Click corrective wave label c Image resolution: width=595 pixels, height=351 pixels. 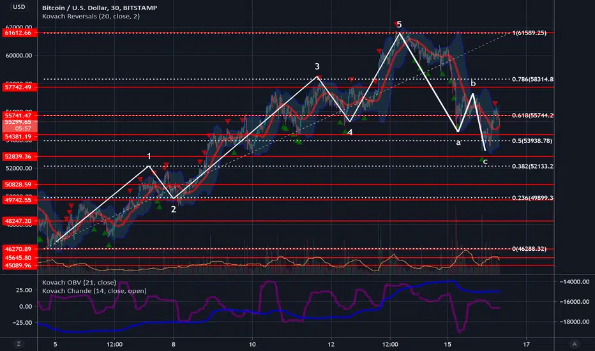pos(485,162)
